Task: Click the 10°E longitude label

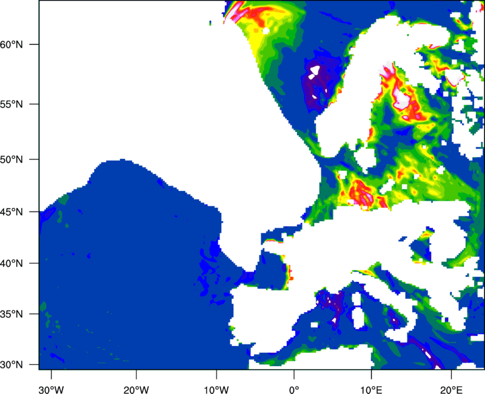Action: [x=371, y=390]
